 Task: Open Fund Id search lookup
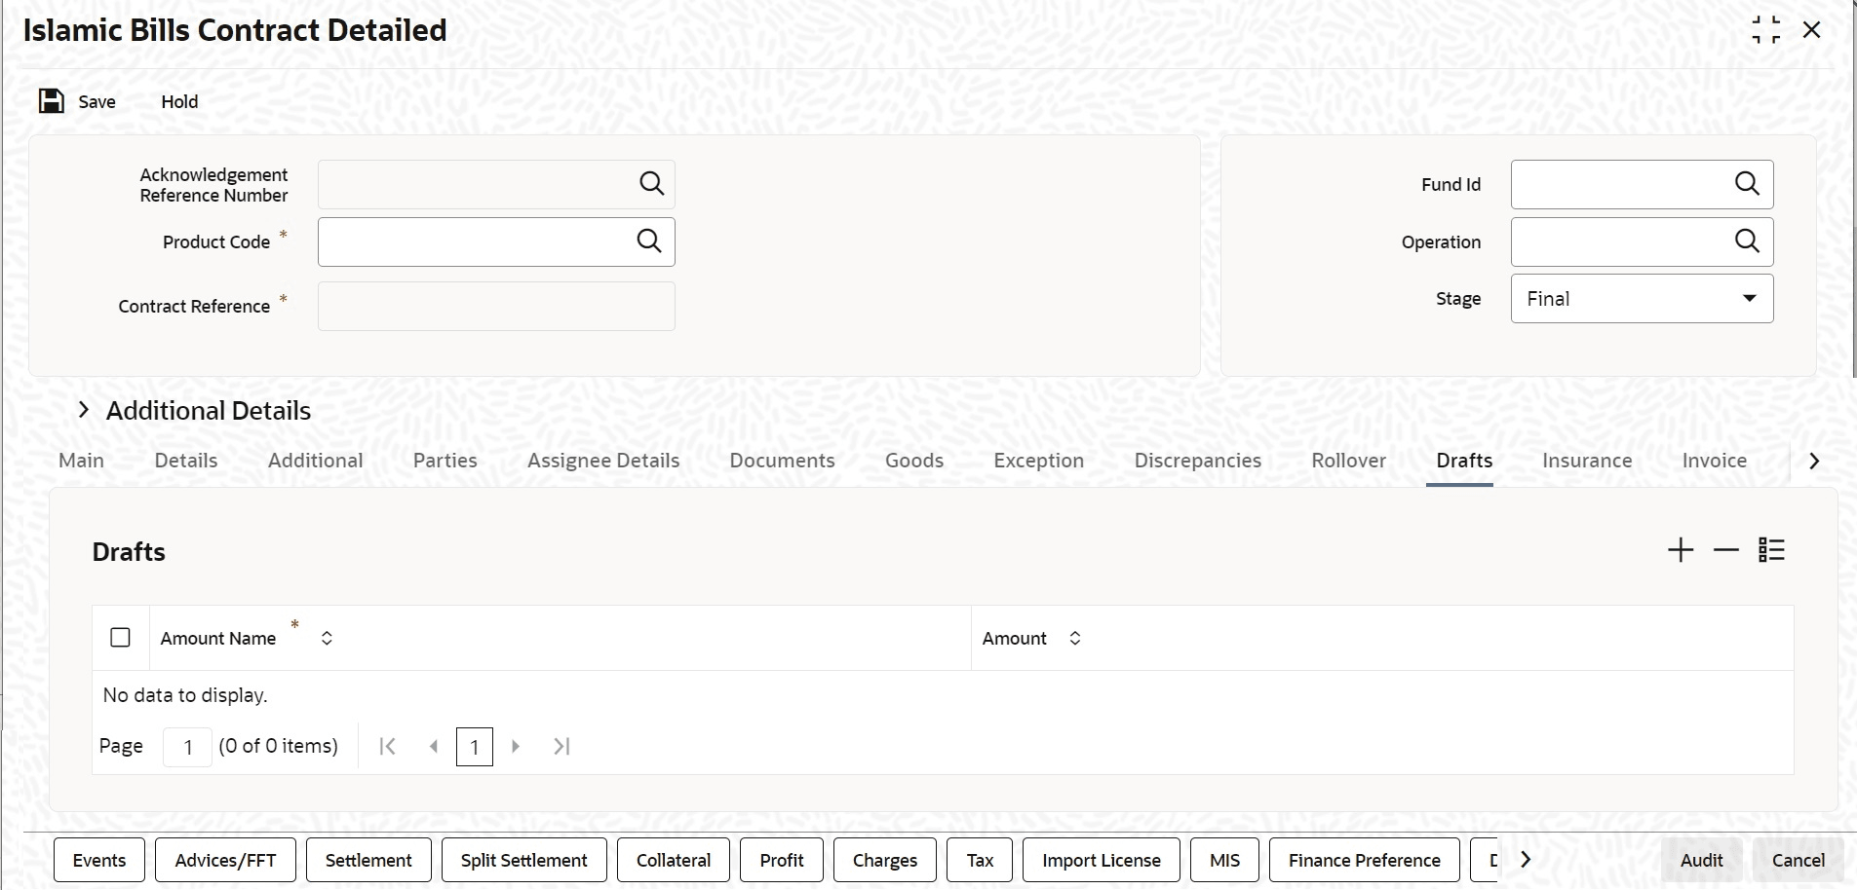coord(1747,183)
